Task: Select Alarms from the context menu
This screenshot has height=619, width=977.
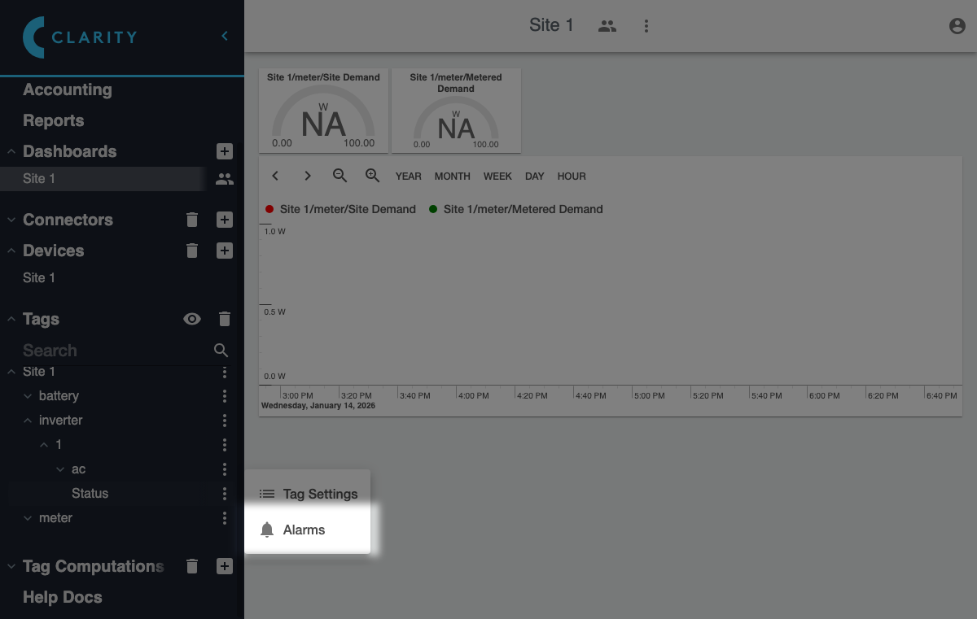Action: click(304, 530)
